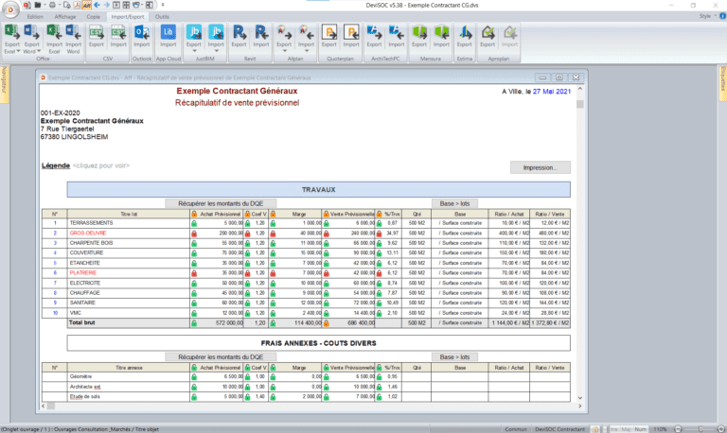Click the date 27 Mai 2021
Image resolution: width=727 pixels, height=433 pixels.
[552, 92]
